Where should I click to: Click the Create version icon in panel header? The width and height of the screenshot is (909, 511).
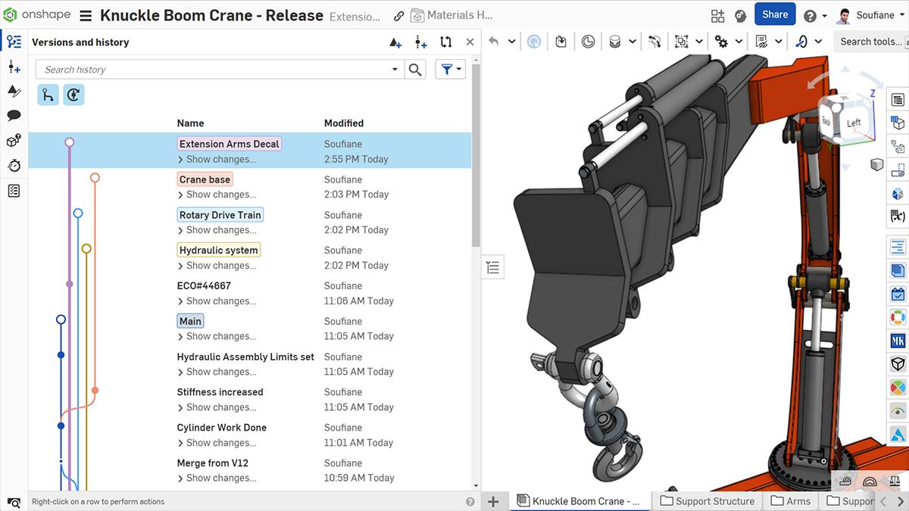pos(395,42)
